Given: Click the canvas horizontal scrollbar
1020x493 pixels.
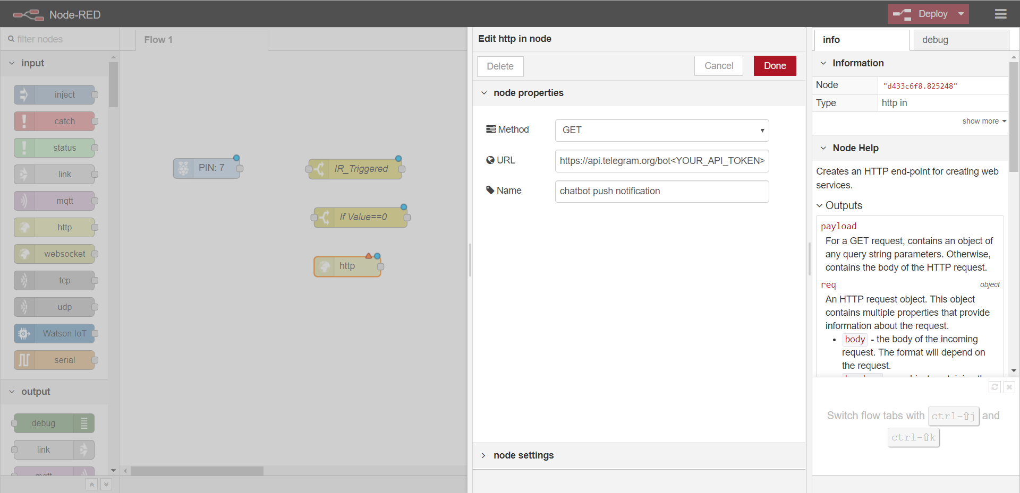Looking at the screenshot, I should (x=197, y=471).
